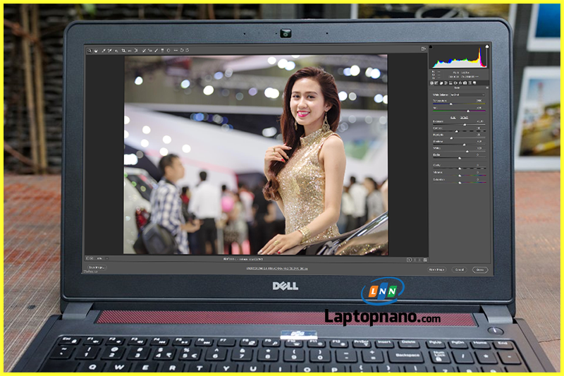
Task: Switch to the Camera Calibration panel tab
Action: pyautogui.click(x=465, y=83)
